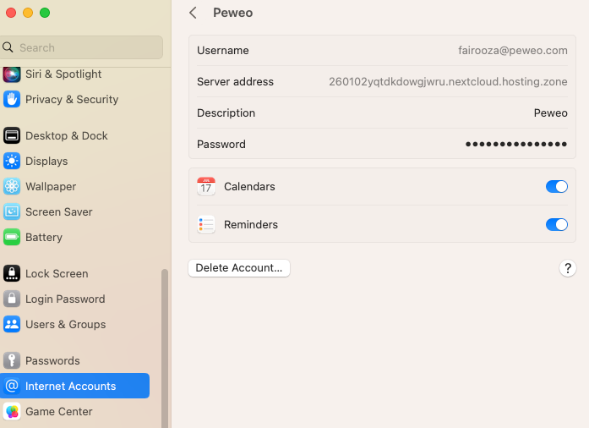Click the Delete Account... button

click(239, 268)
